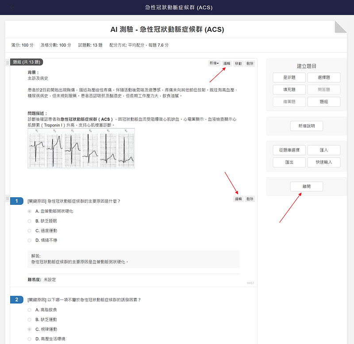Click 移動 for the question group
The image size is (354, 344).
point(239,63)
